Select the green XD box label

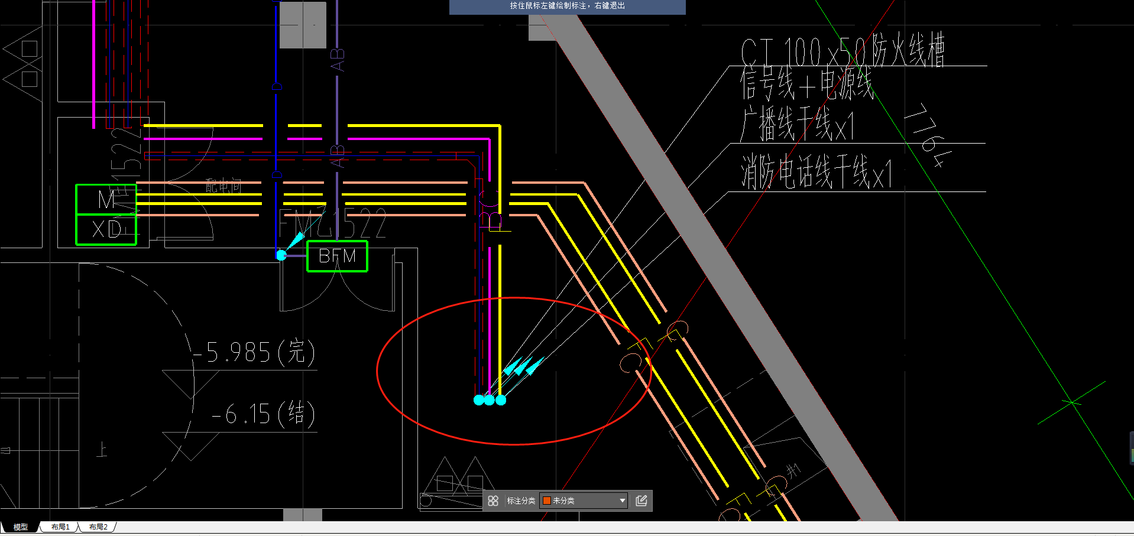tap(106, 229)
